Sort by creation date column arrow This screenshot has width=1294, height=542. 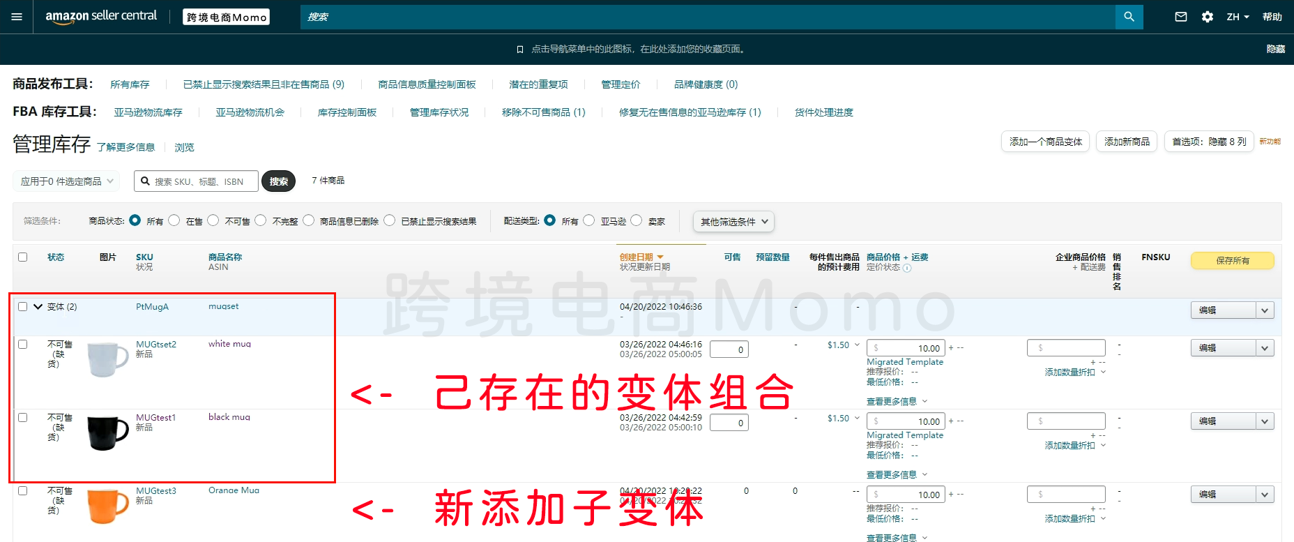(x=660, y=257)
